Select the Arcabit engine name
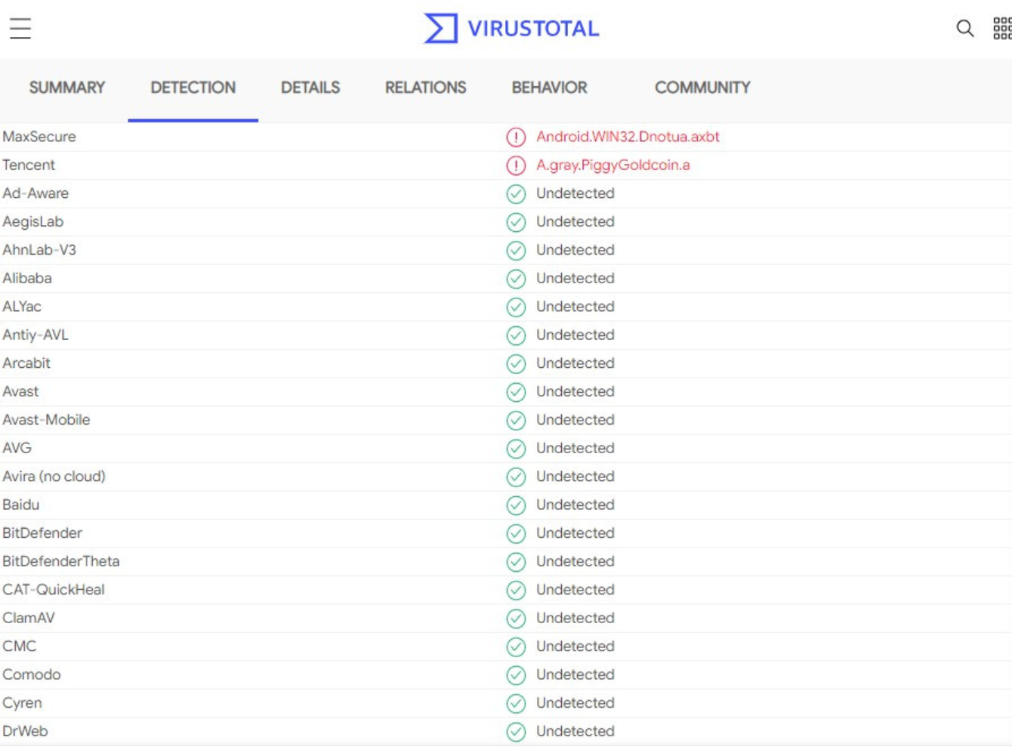The height and width of the screenshot is (747, 1012). [26, 363]
